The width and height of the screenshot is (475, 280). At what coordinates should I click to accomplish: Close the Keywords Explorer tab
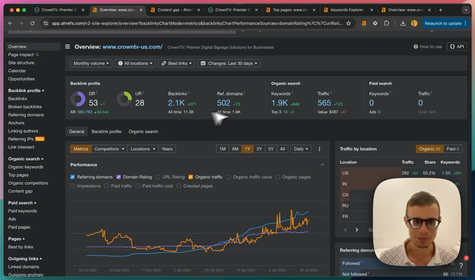372,10
